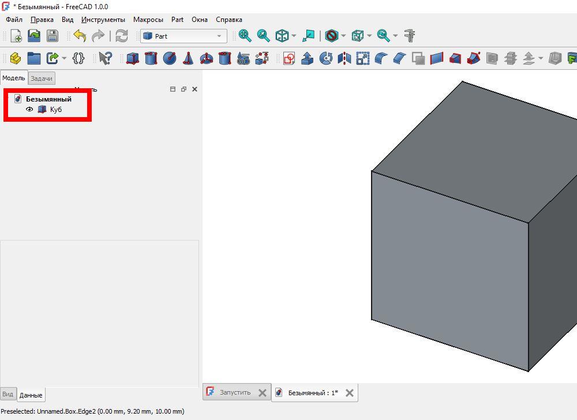Open the Part workbench selector dropdown

click(x=183, y=36)
